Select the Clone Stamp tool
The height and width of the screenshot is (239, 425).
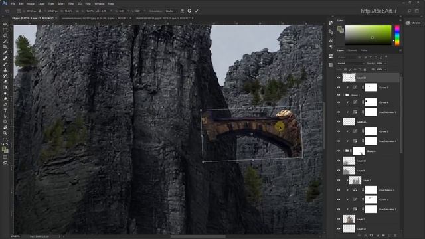coord(5,70)
